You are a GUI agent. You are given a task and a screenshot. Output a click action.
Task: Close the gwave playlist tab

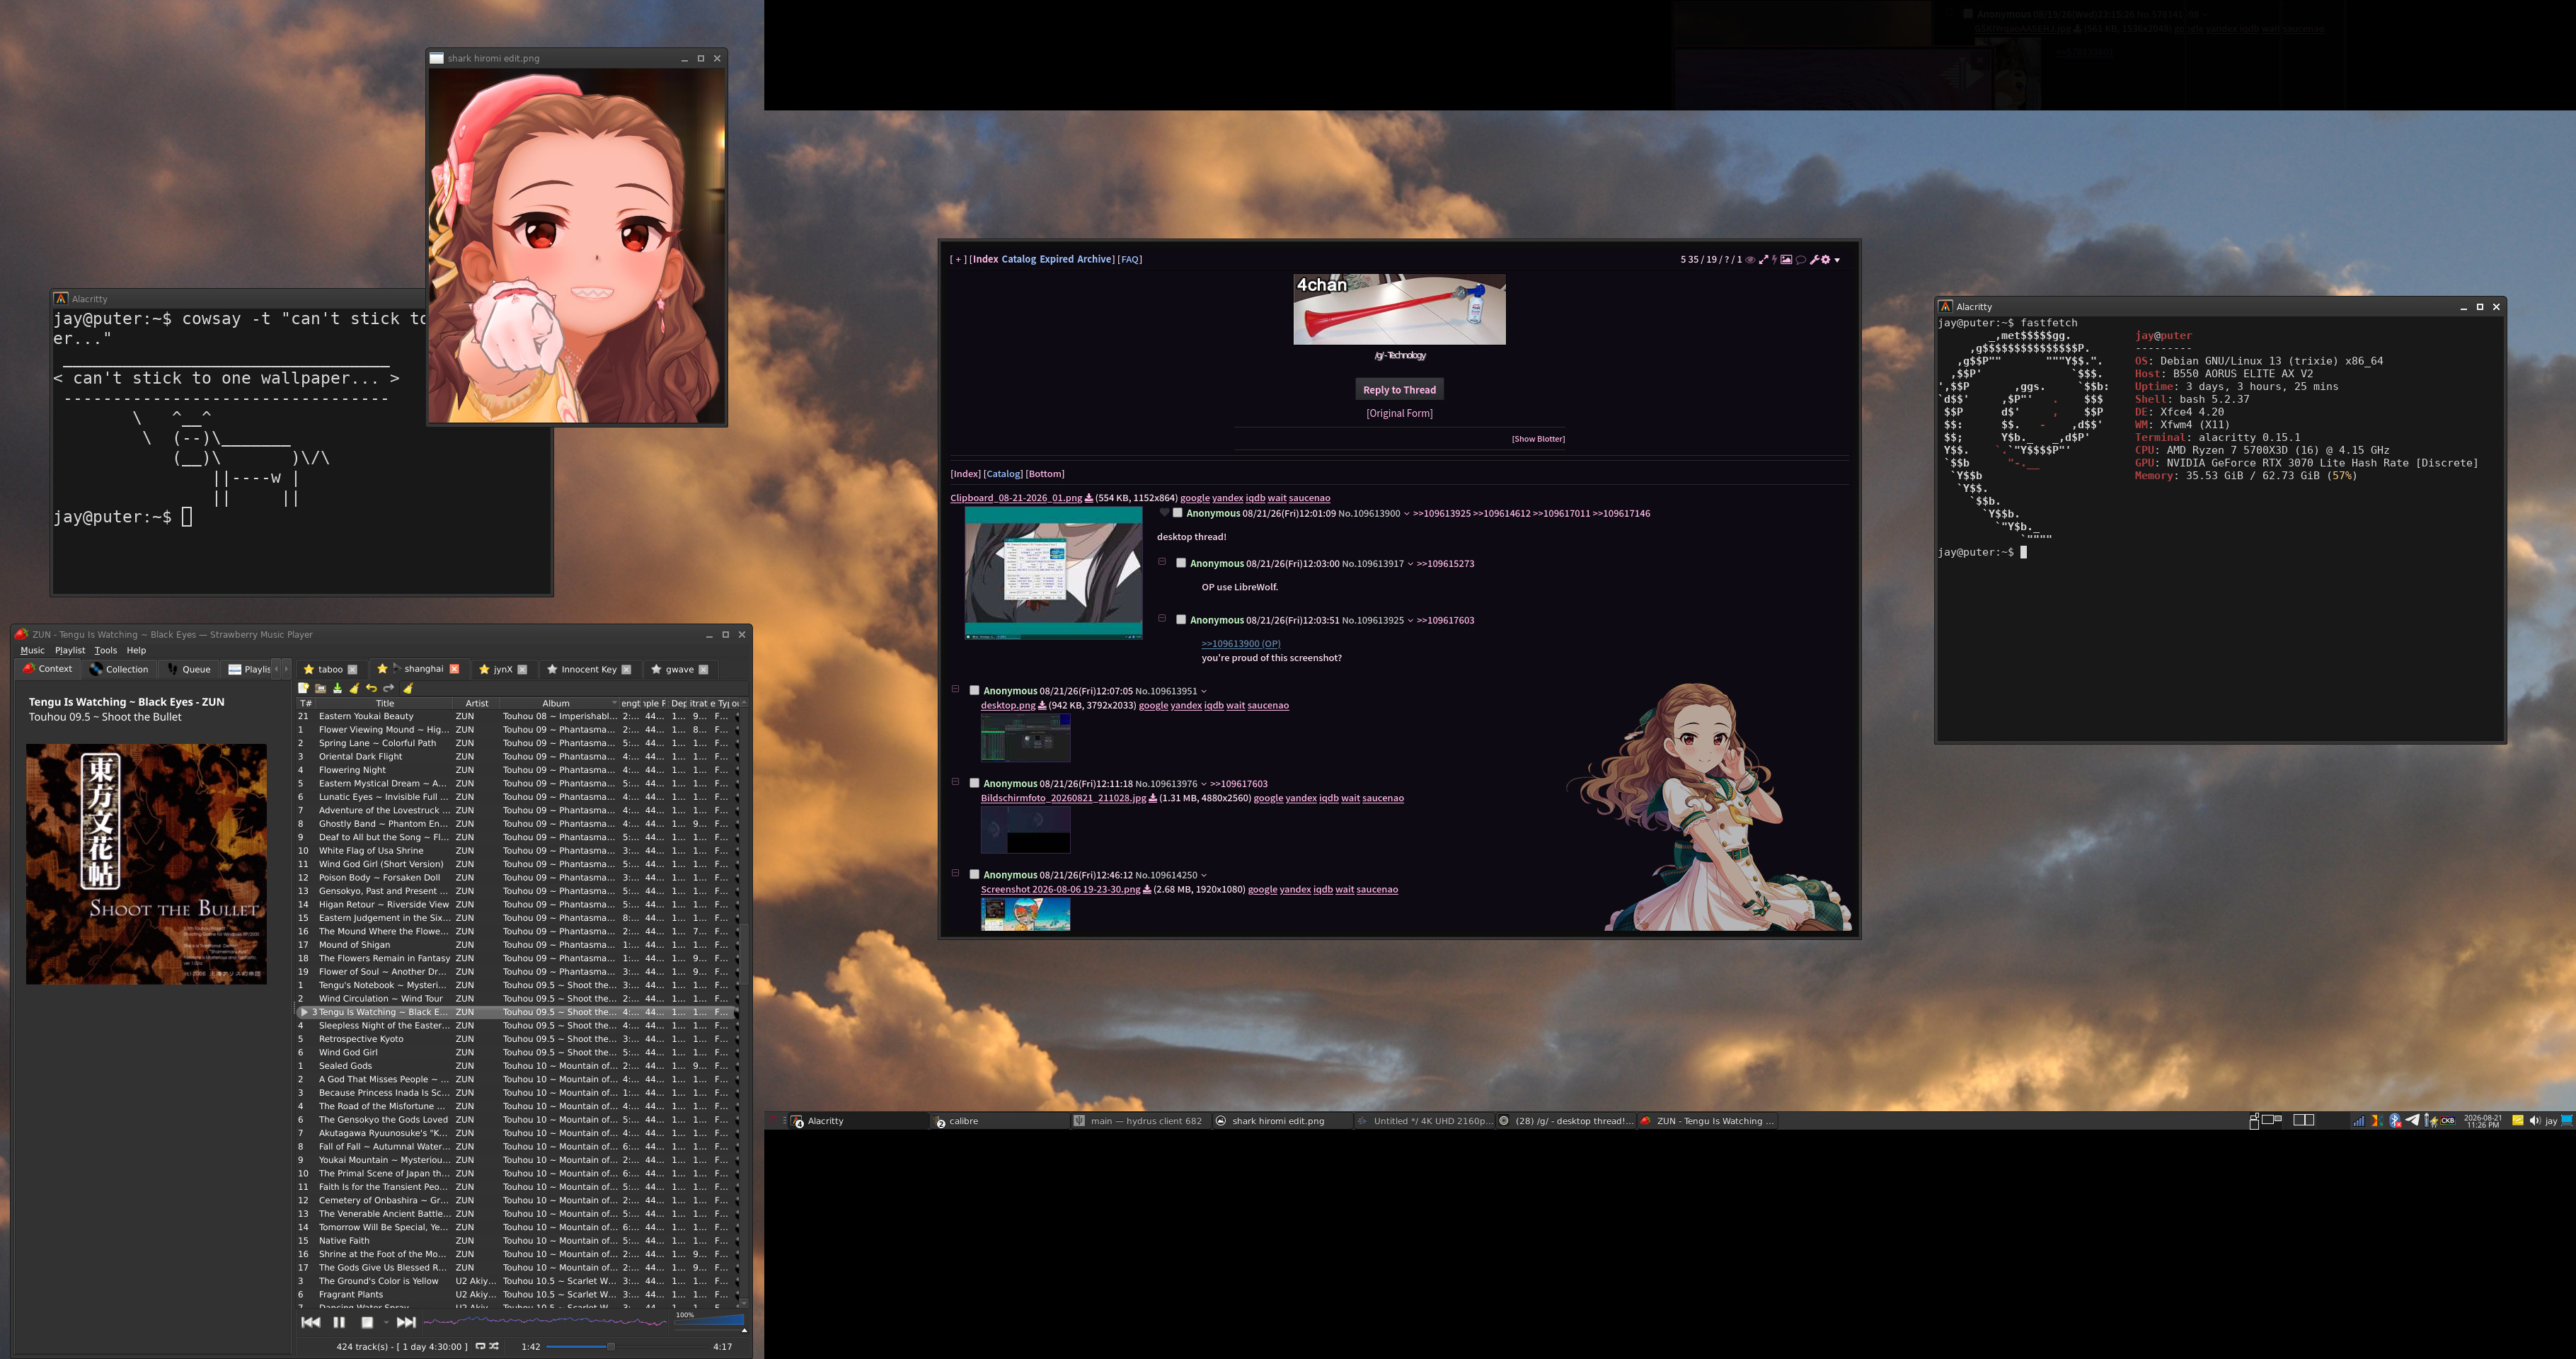coord(704,669)
